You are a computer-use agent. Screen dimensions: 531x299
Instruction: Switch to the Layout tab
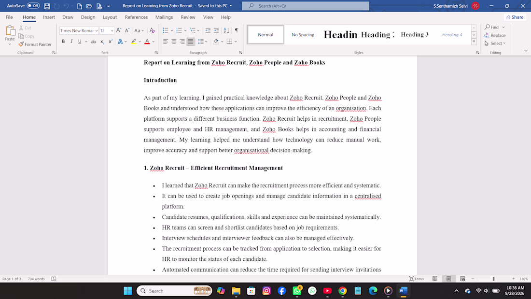tap(110, 17)
